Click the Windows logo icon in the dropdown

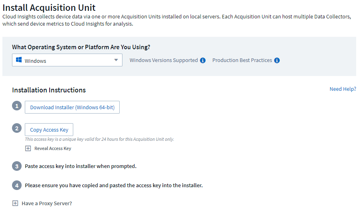tap(18, 60)
